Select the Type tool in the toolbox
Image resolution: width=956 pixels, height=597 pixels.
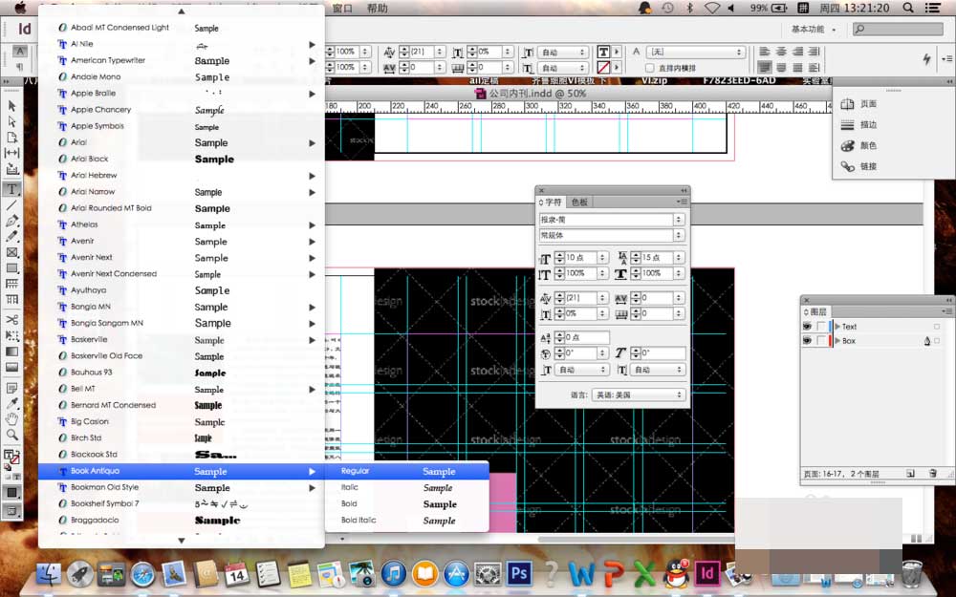click(12, 189)
